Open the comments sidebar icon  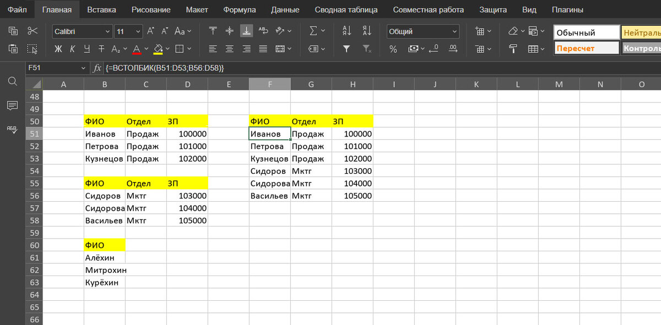(12, 105)
